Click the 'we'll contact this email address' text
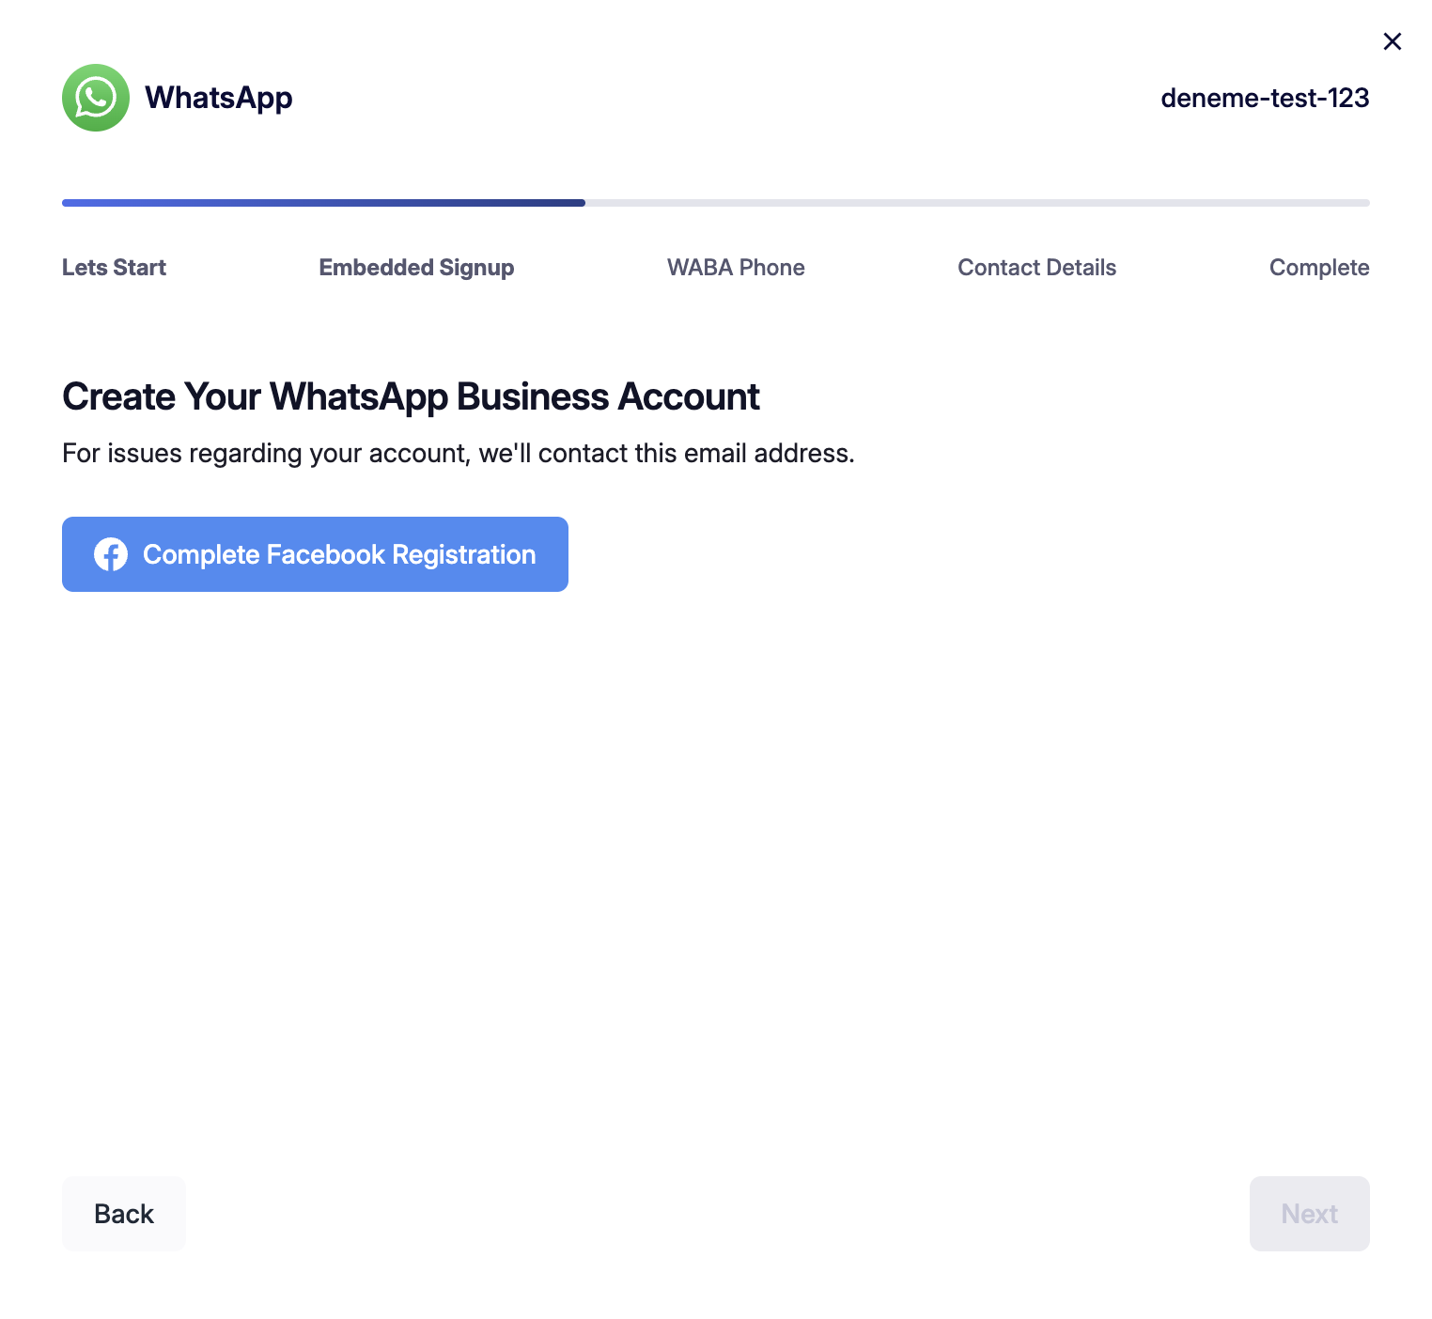This screenshot has width=1432, height=1319. point(666,453)
